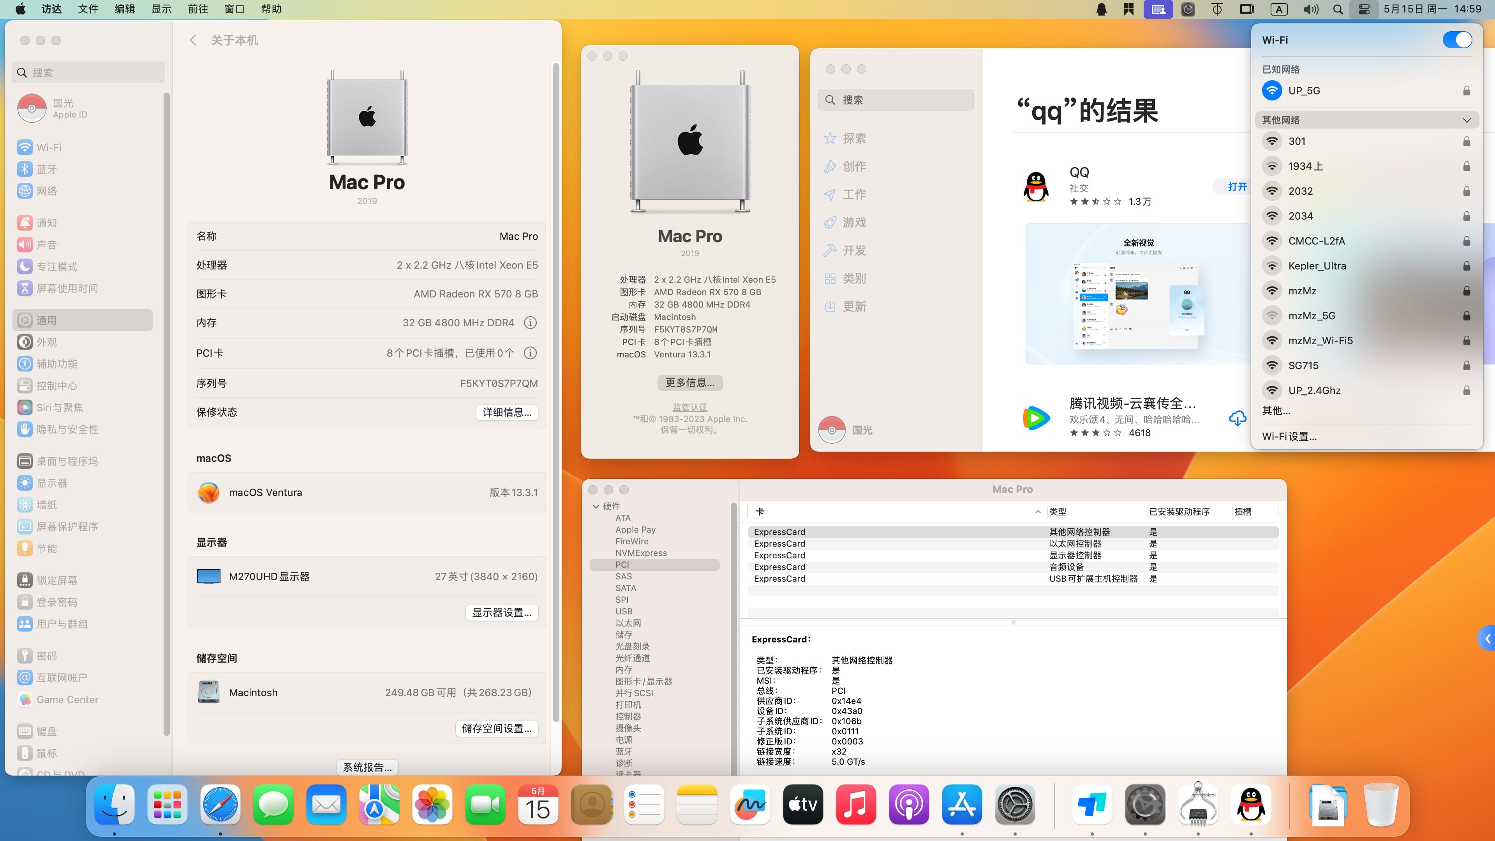Click the More Info button
Viewport: 1495px width, 841px height.
689,383
